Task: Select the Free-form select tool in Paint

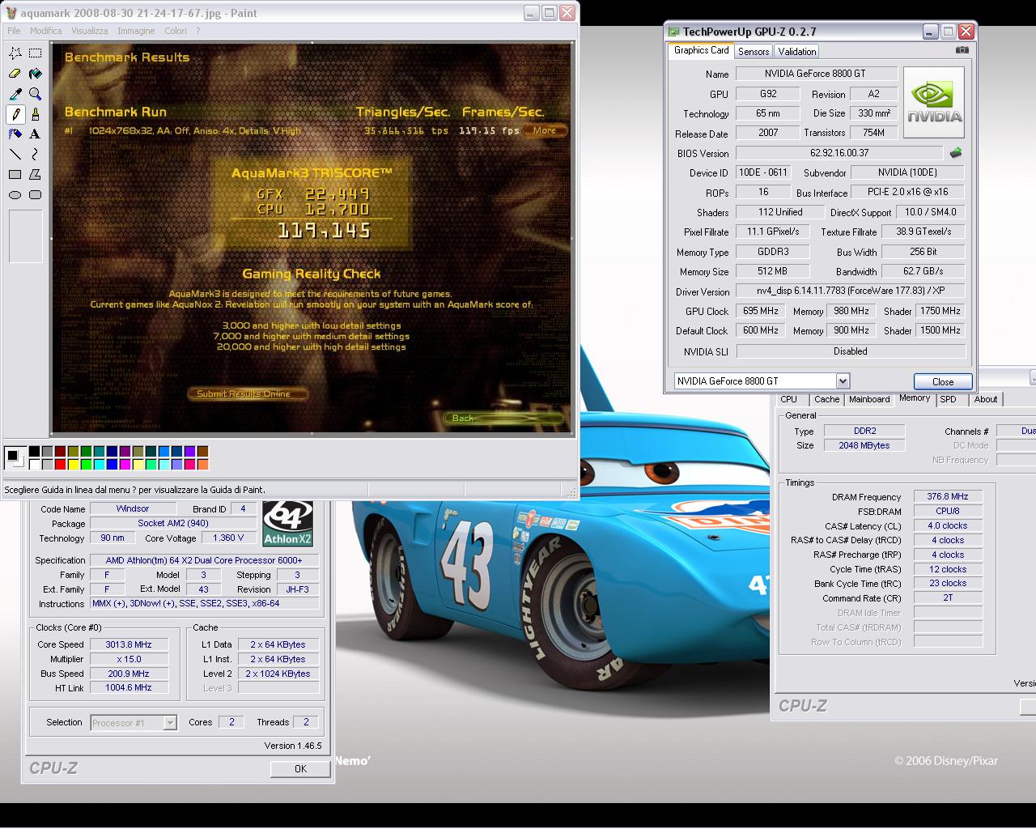Action: pos(15,53)
